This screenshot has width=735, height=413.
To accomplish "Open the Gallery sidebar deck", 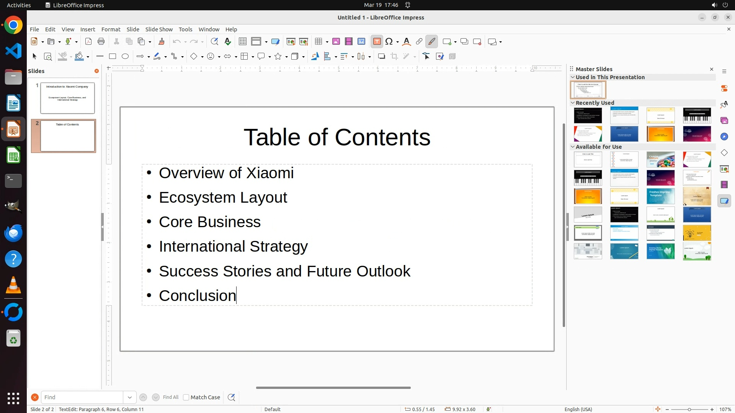I will [724, 120].
